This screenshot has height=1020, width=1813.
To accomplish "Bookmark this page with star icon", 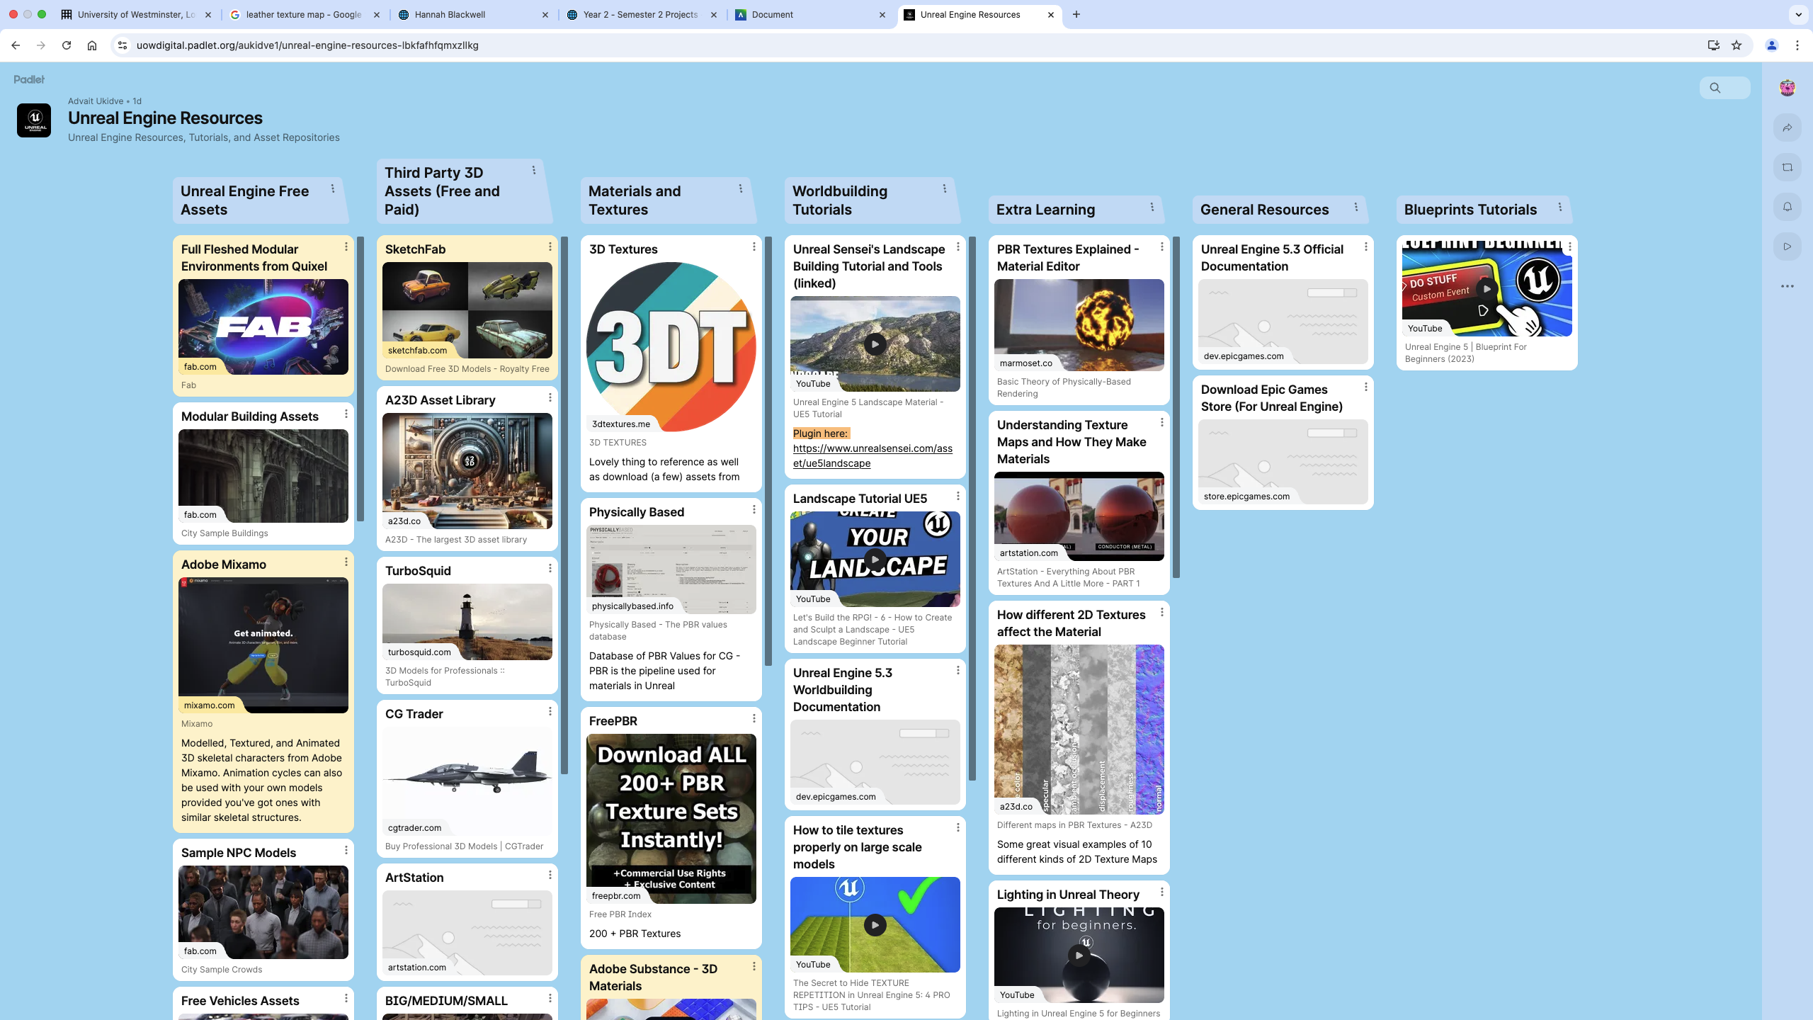I will click(x=1737, y=45).
